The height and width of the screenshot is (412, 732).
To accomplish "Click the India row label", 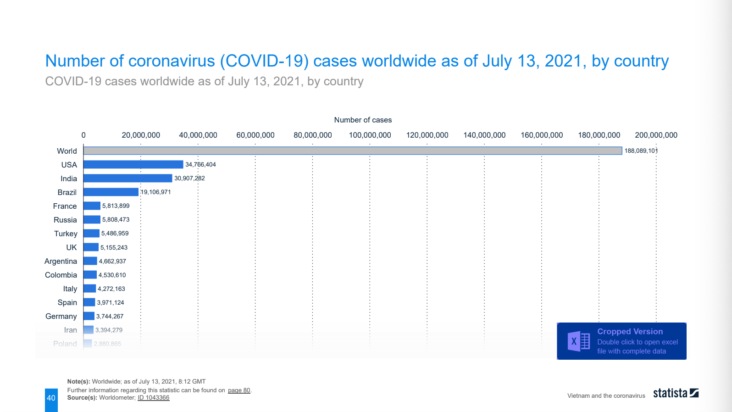I will 69,178.
